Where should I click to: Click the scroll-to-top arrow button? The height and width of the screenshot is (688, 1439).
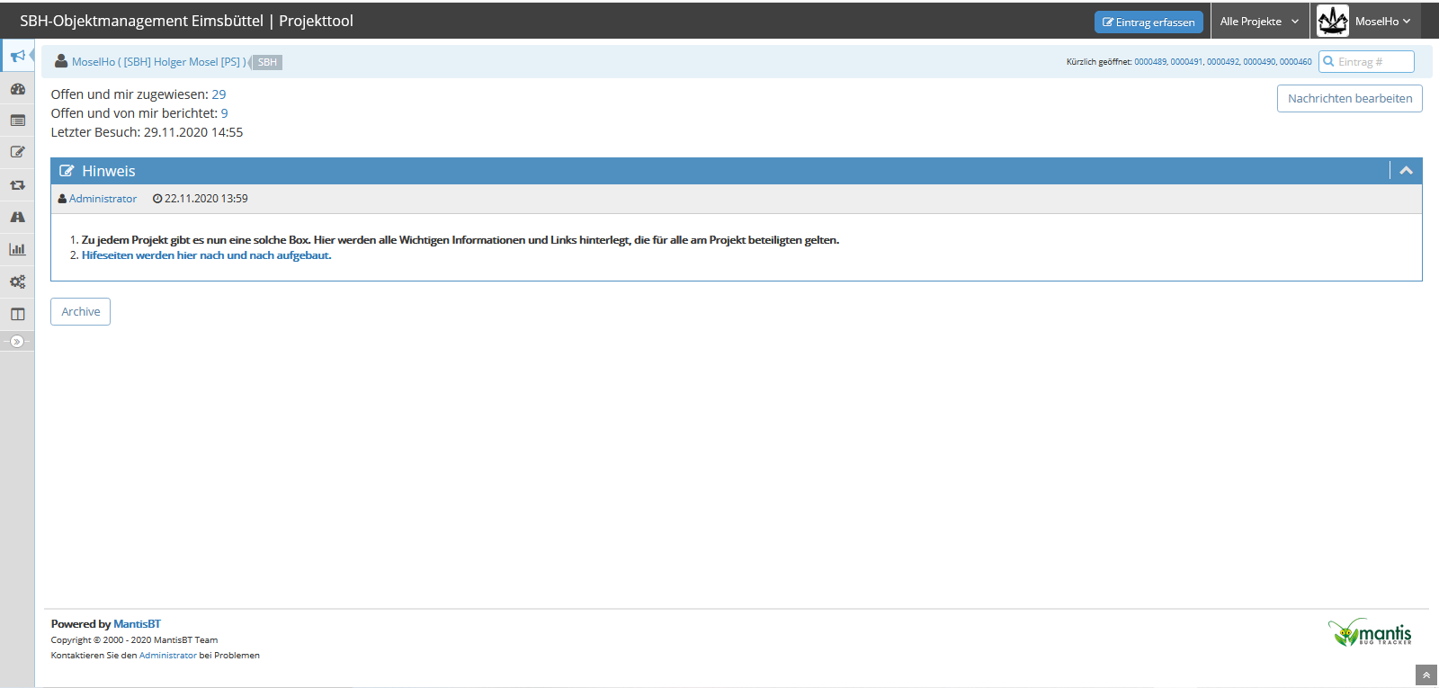point(1426,675)
